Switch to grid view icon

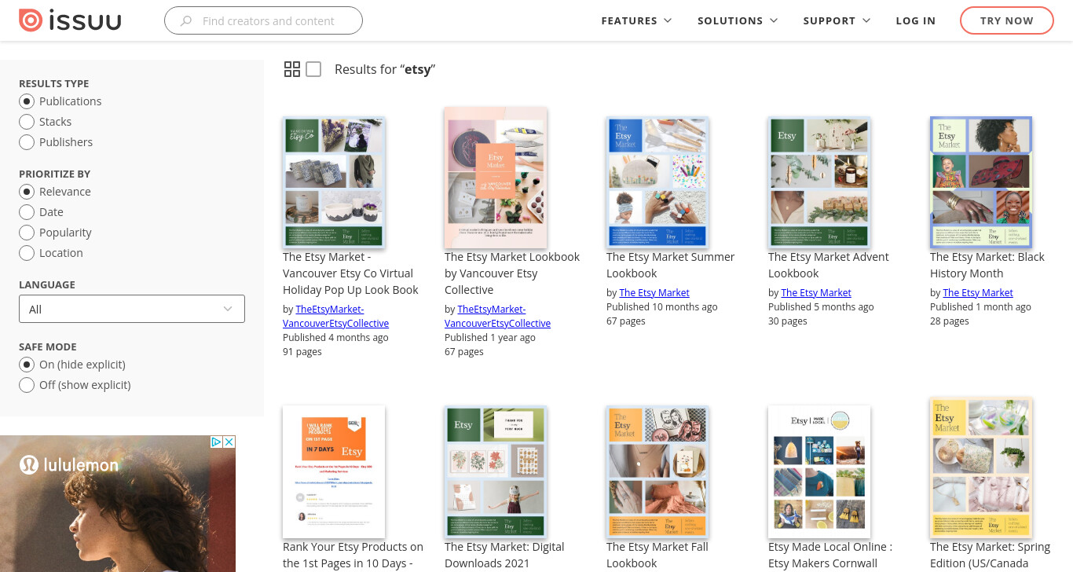[292, 69]
